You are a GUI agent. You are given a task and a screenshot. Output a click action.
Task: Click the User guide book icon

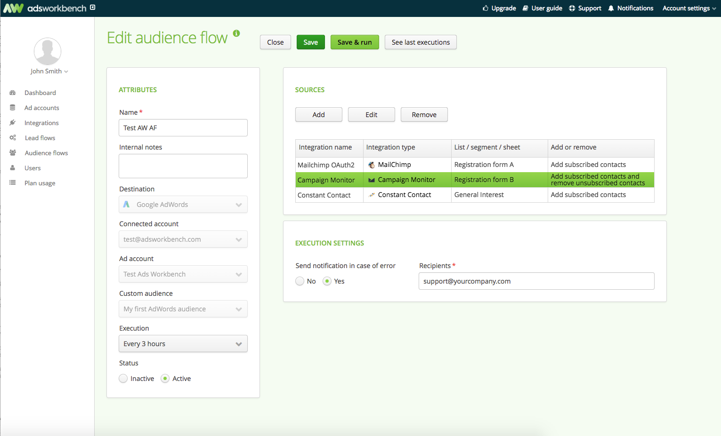[526, 8]
